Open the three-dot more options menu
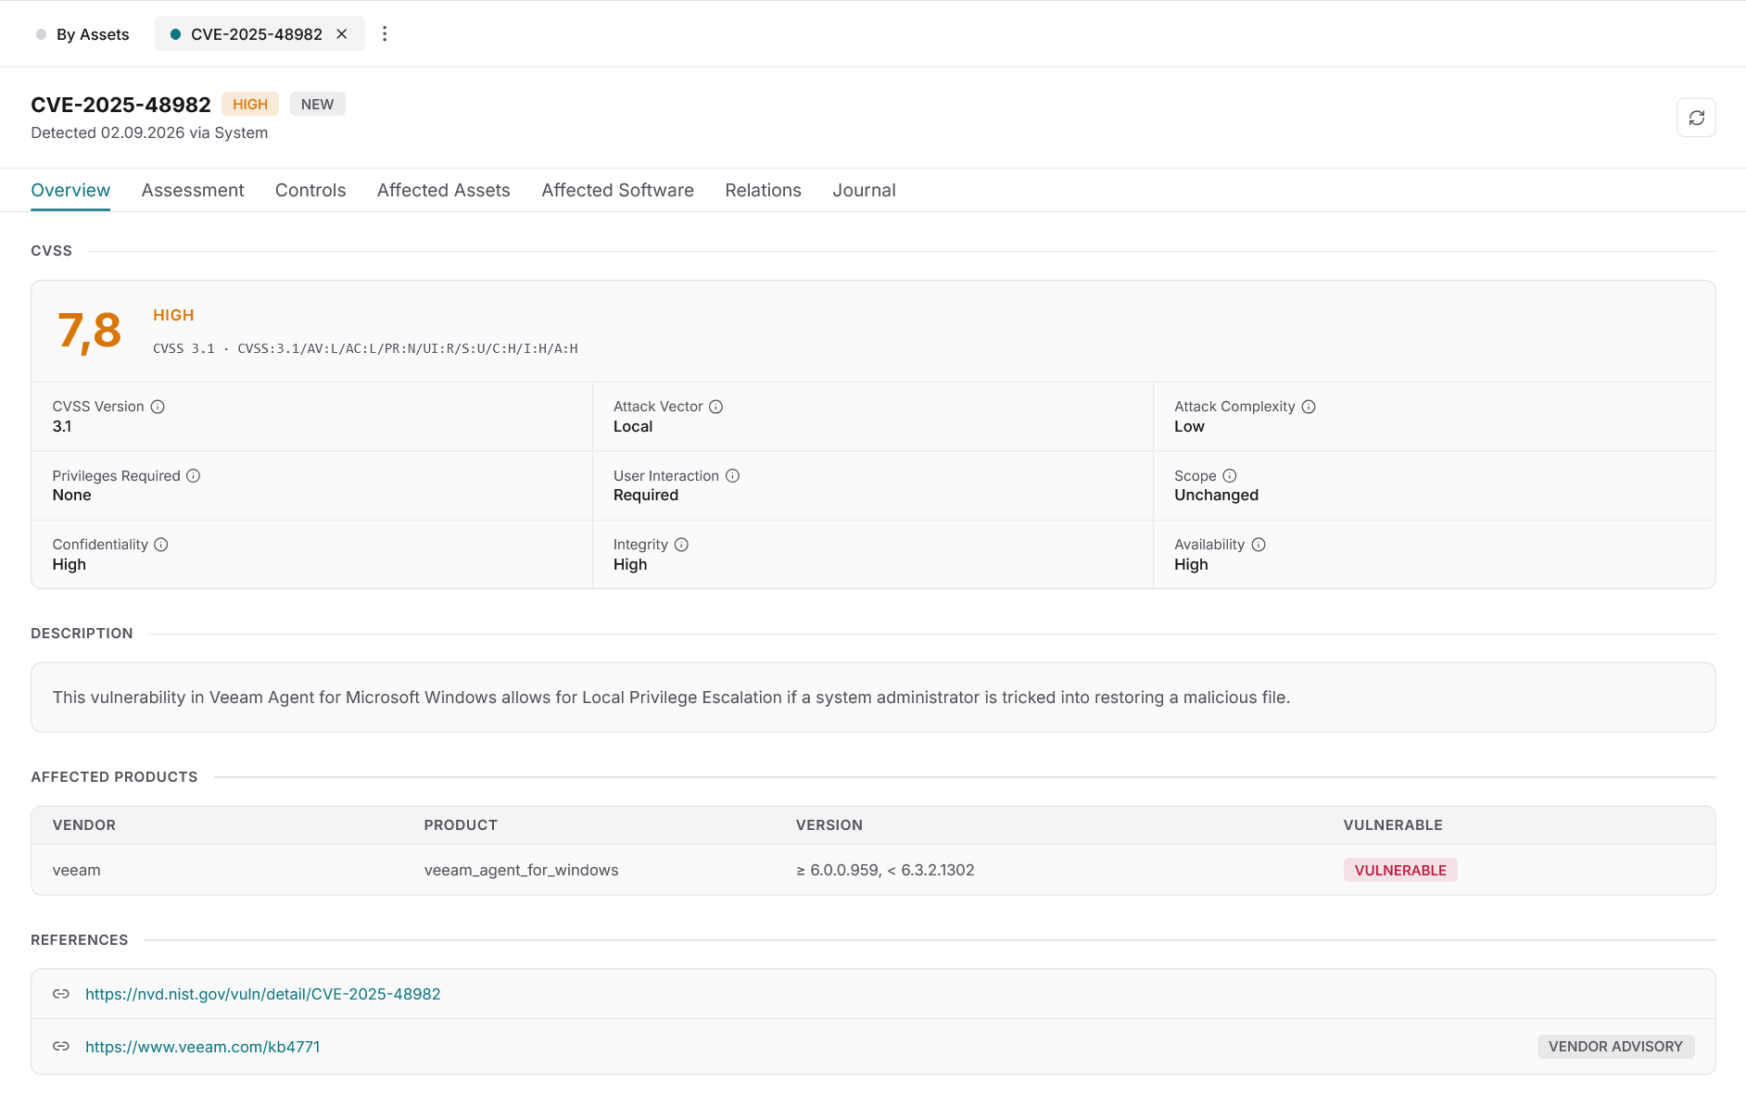The width and height of the screenshot is (1746, 1119). pos(385,34)
